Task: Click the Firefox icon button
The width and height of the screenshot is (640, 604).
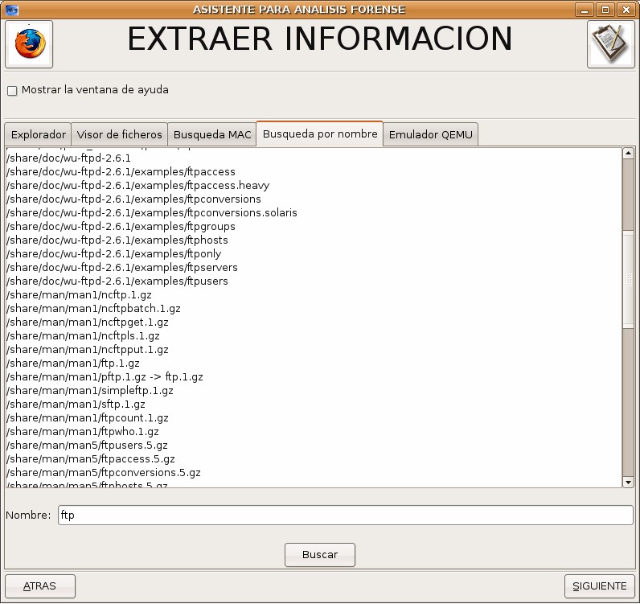Action: coord(29,44)
